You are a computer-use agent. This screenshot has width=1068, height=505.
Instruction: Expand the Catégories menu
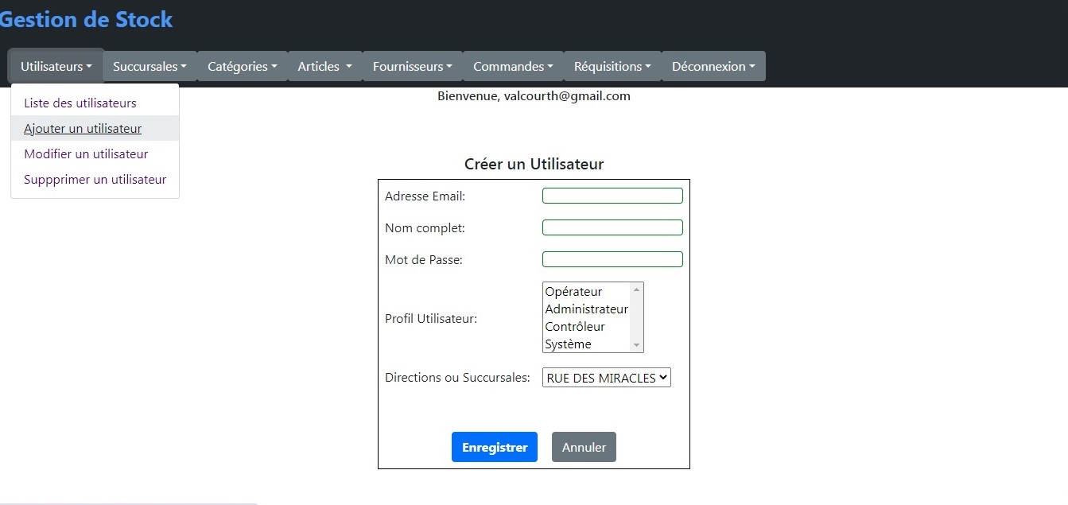point(242,67)
